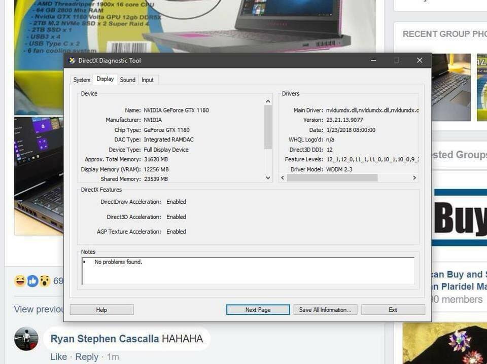Click the Drivers panel horizontal scrollbar thumb
Image resolution: width=487 pixels, height=364 pixels.
coord(332,178)
